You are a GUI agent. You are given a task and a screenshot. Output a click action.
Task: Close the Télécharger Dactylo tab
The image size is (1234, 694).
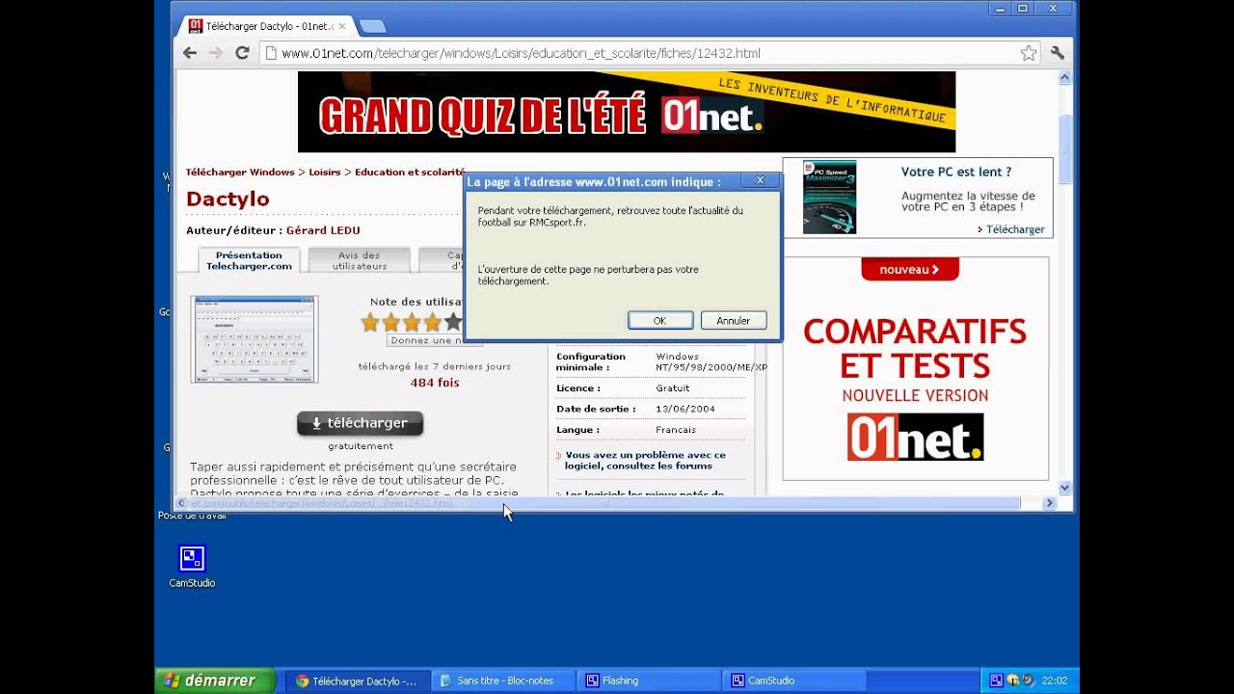(341, 26)
